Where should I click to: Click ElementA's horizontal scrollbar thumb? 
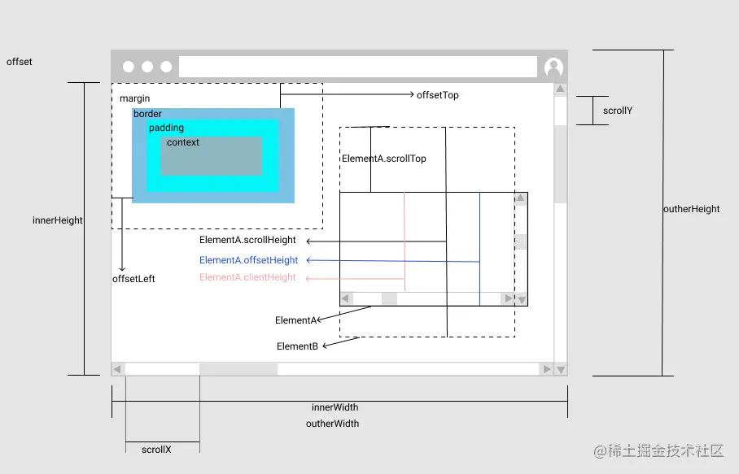(x=389, y=298)
